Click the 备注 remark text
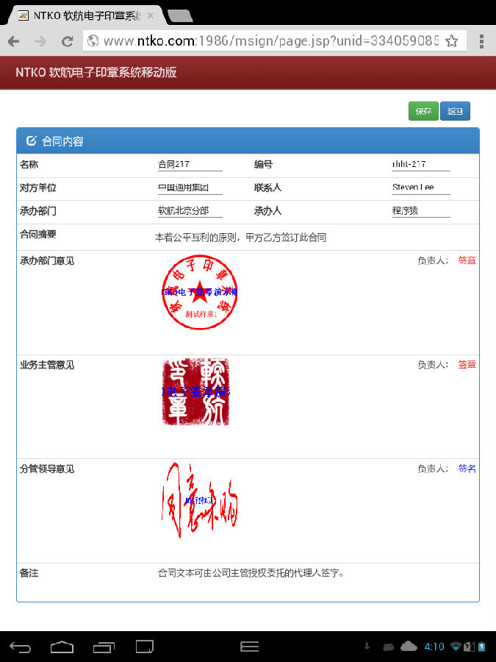 coord(251,573)
